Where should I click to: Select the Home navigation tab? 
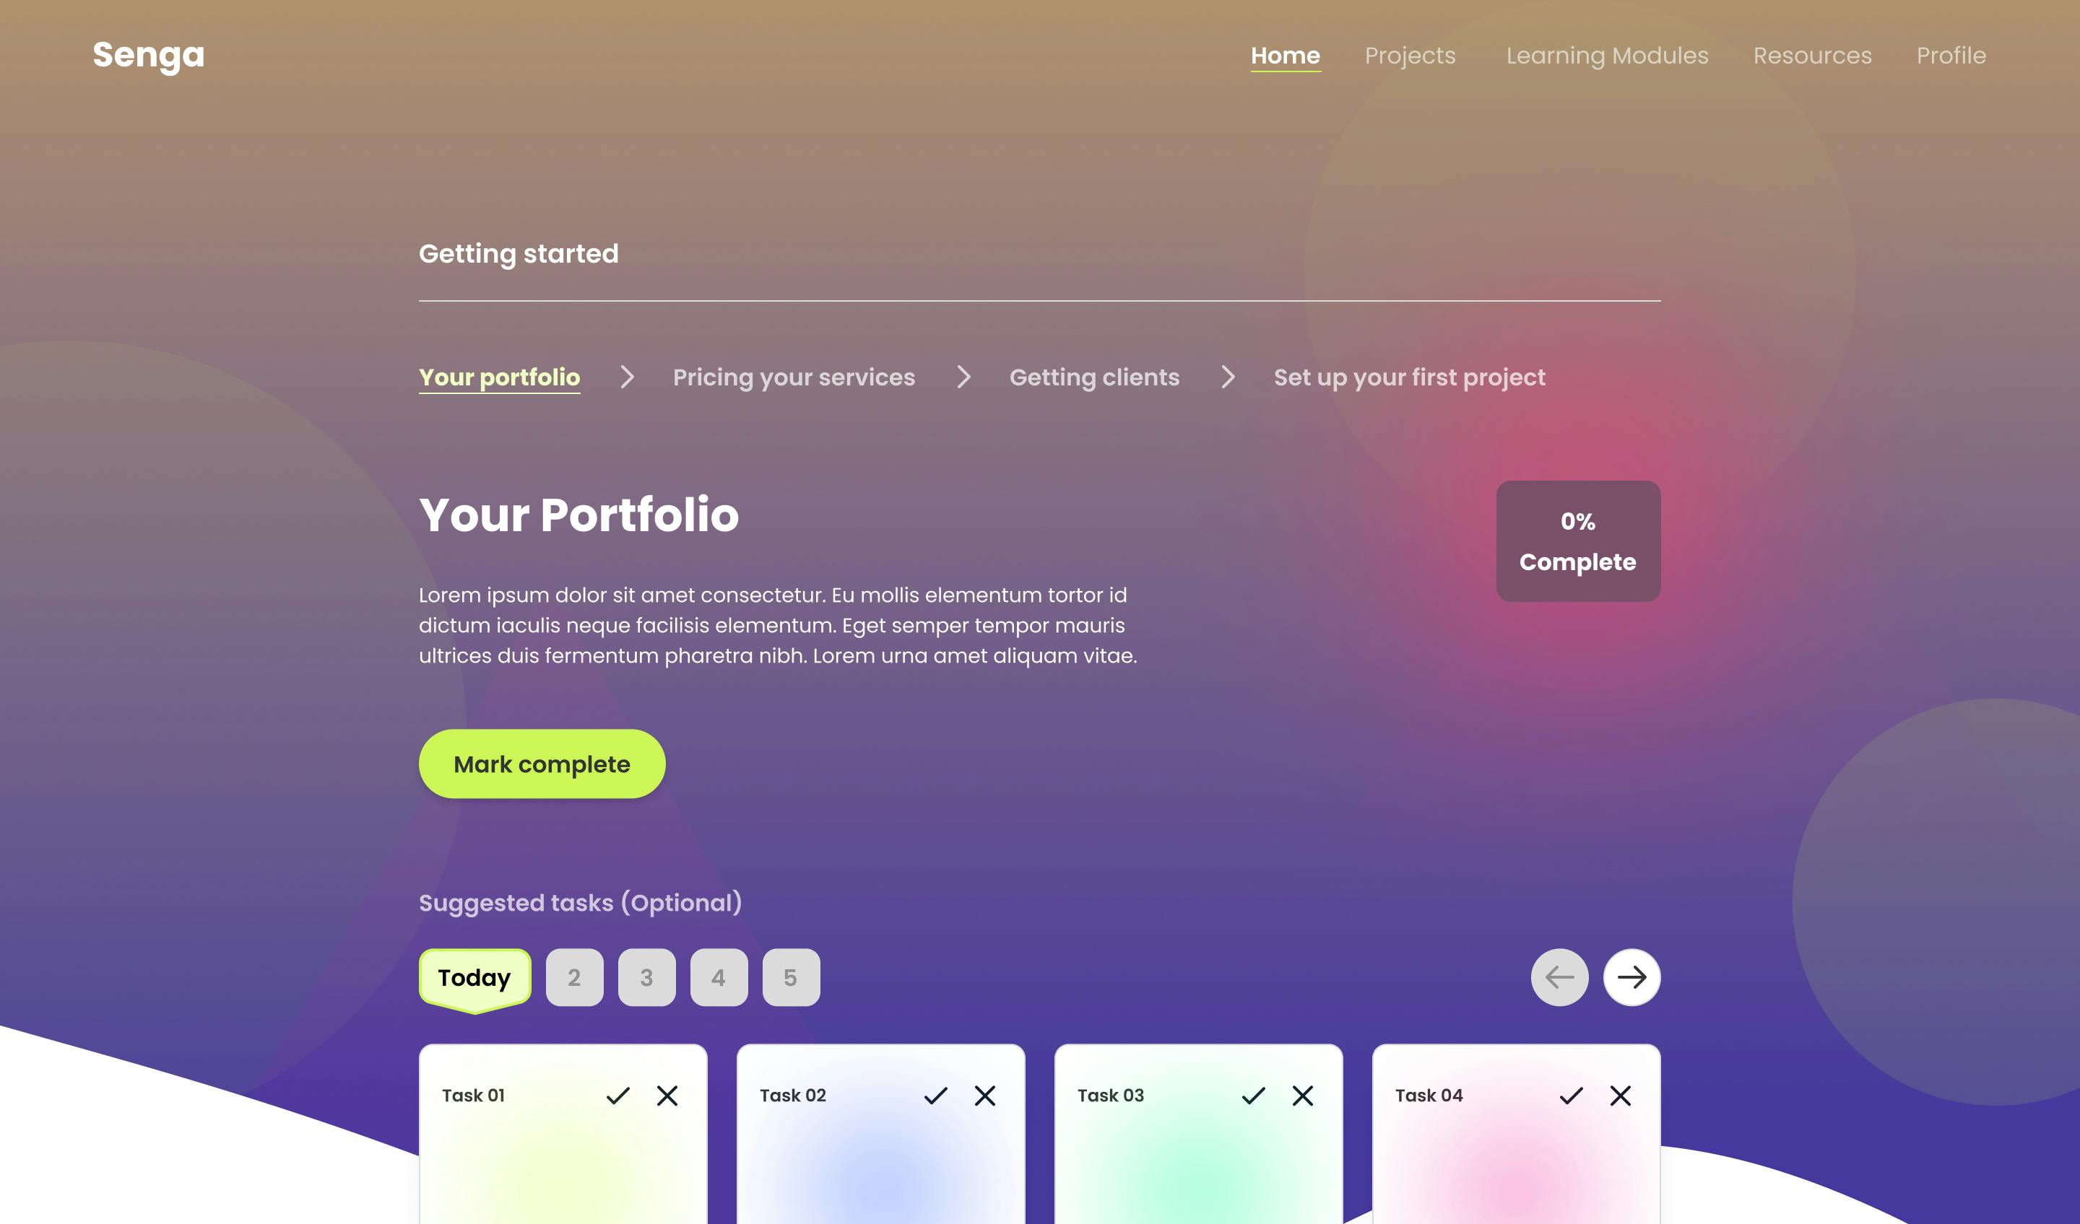1286,56
